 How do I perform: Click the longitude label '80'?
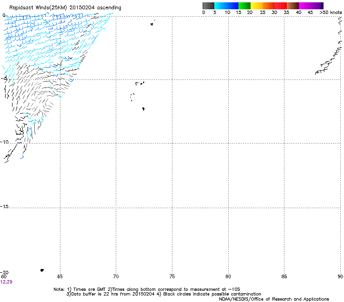pyautogui.click(x=228, y=276)
